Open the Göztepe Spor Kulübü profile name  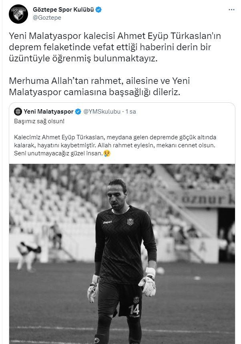pyautogui.click(x=63, y=10)
